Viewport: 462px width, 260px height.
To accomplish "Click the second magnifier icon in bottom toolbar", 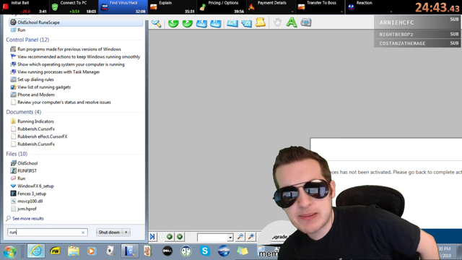I will 251,237.
